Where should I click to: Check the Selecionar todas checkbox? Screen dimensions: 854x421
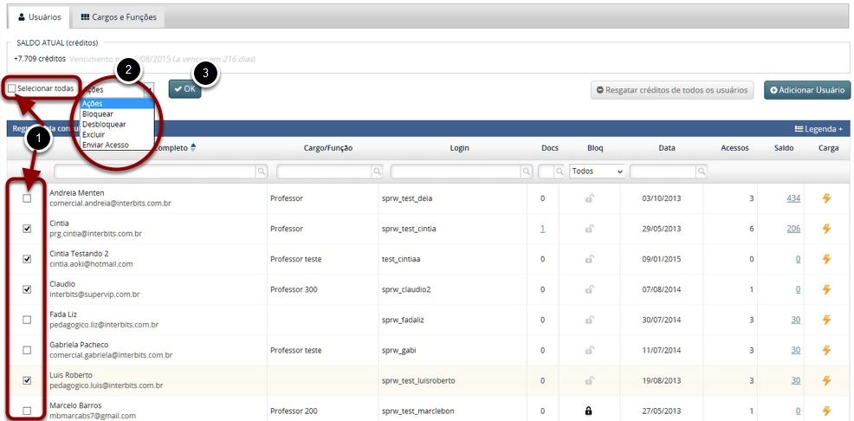pos(12,88)
